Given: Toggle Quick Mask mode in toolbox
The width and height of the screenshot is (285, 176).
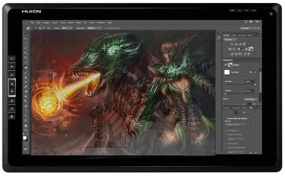Looking at the screenshot, I should [26, 144].
